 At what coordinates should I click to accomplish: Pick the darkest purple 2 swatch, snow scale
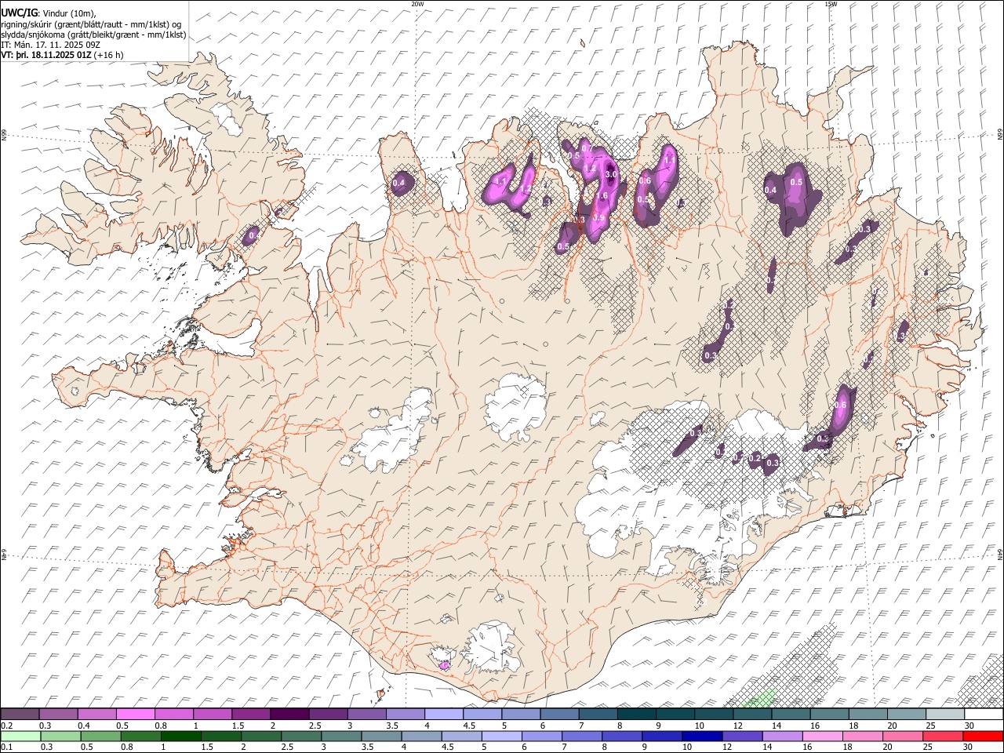click(x=289, y=715)
